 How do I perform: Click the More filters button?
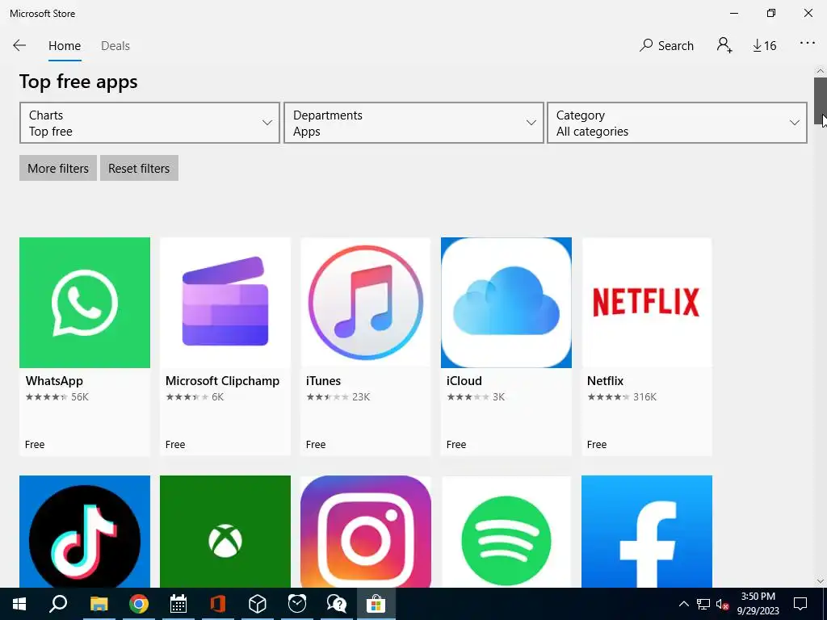(x=58, y=168)
